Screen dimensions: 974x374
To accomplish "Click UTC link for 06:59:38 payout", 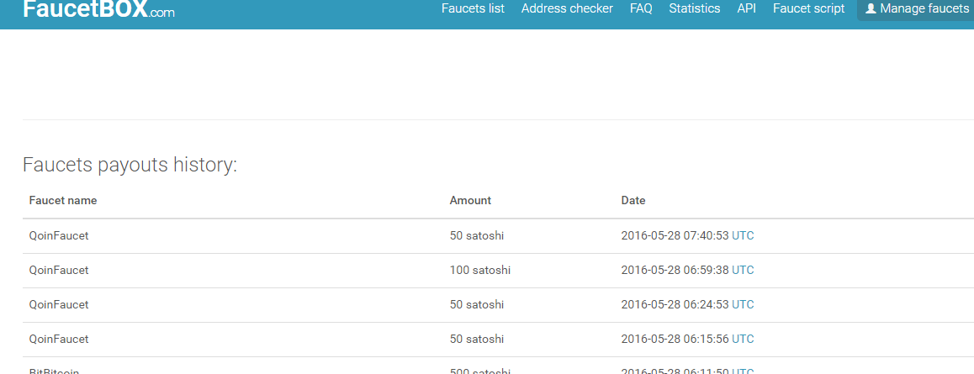I will coord(743,271).
